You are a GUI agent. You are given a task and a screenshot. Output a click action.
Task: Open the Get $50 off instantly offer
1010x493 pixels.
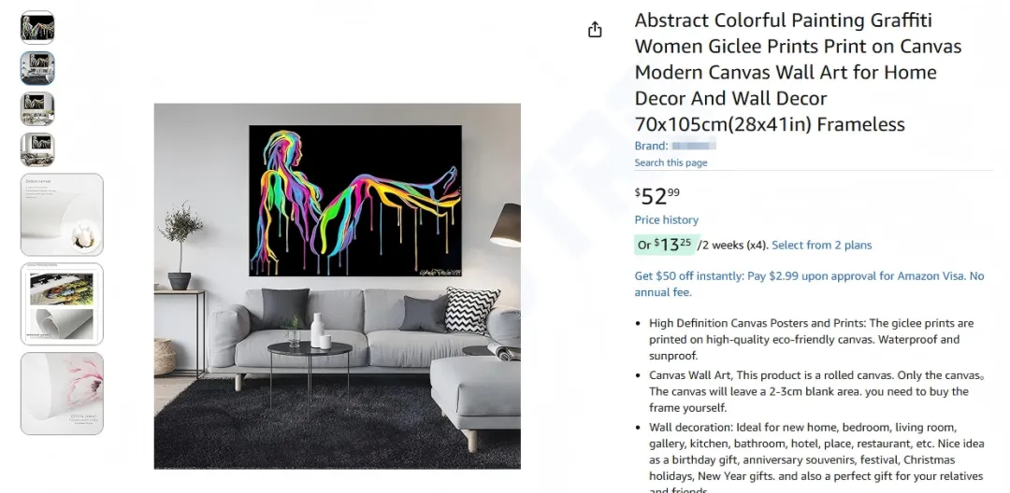tap(809, 284)
